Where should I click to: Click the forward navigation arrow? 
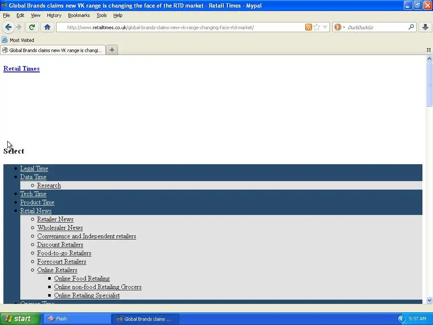(19, 27)
